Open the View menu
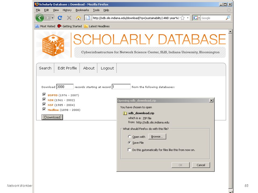Image resolution: width=258 pixels, height=193 pixels. coord(56,10)
